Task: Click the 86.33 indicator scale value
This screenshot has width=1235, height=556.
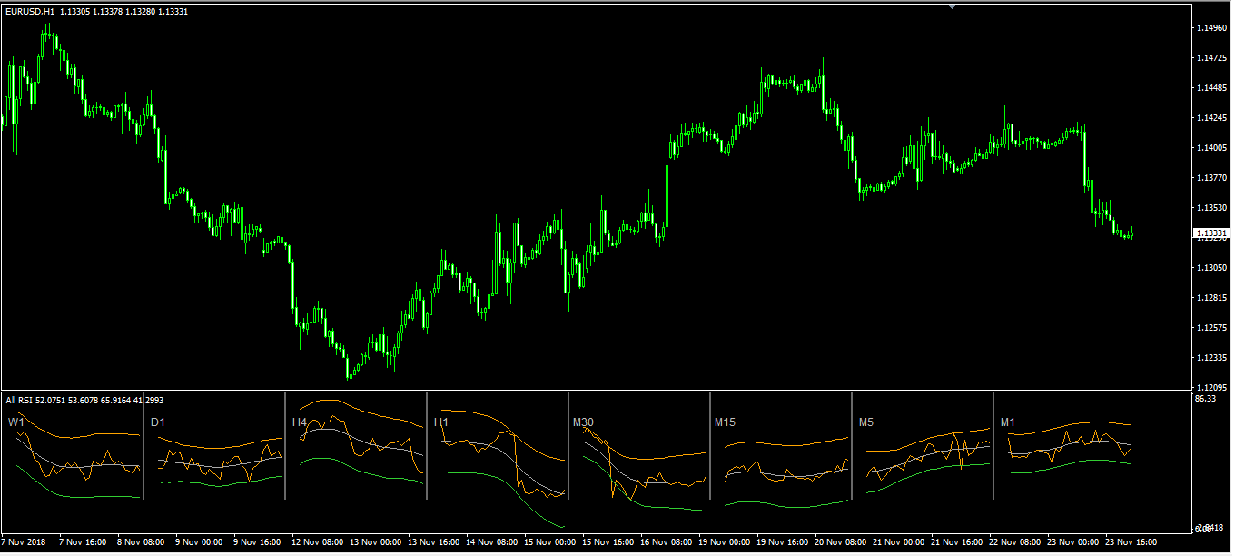Action: [x=1206, y=399]
